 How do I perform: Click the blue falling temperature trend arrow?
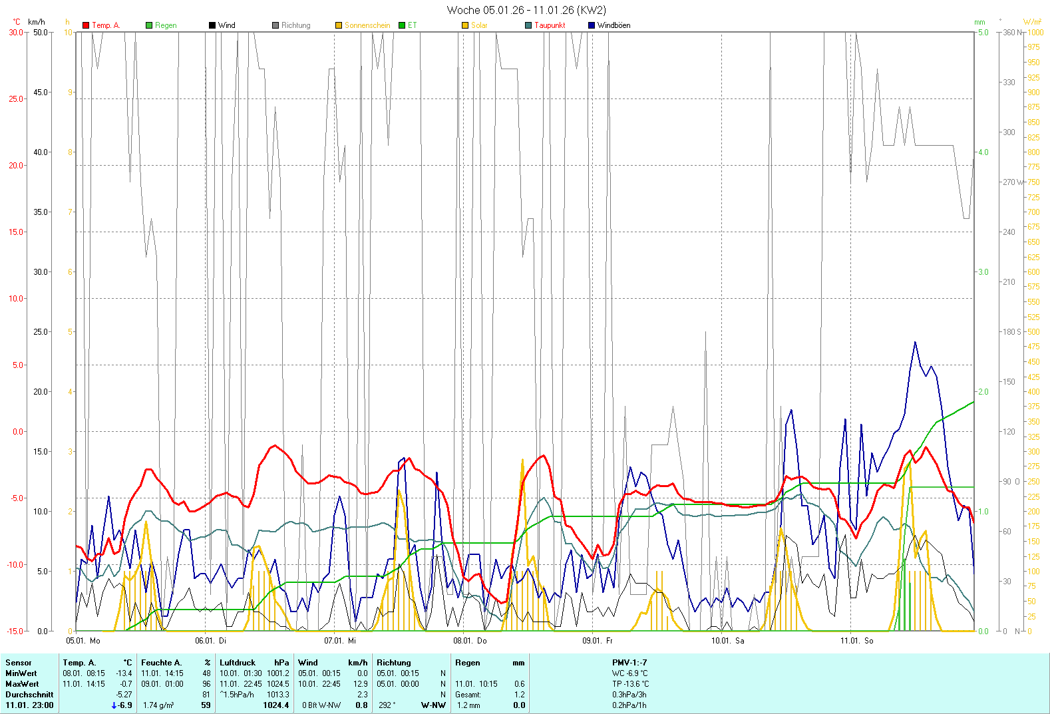pos(114,705)
